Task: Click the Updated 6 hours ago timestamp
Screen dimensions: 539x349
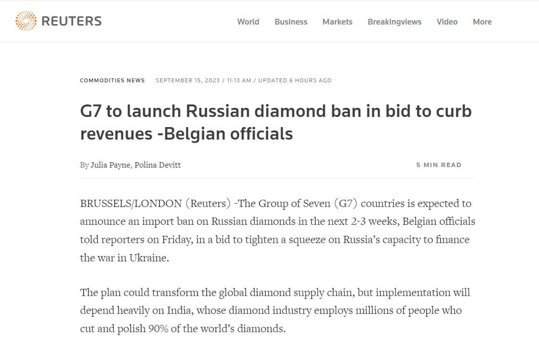Action: [295, 80]
